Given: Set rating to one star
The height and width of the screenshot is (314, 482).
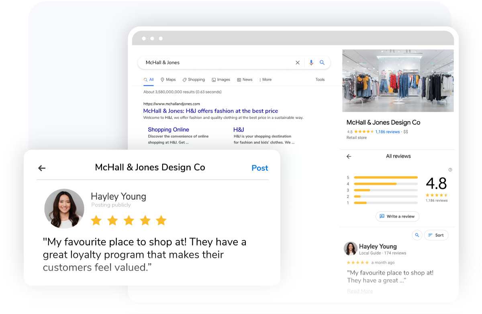Looking at the screenshot, I should click(x=96, y=220).
